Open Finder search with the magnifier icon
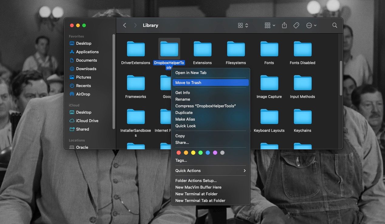The width and height of the screenshot is (385, 224). tap(335, 25)
